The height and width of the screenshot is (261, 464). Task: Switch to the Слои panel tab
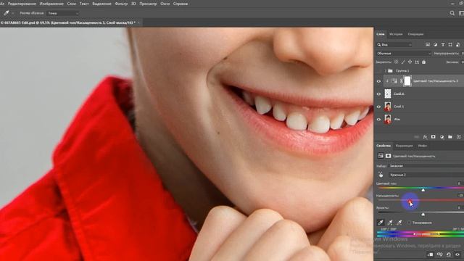[380, 34]
